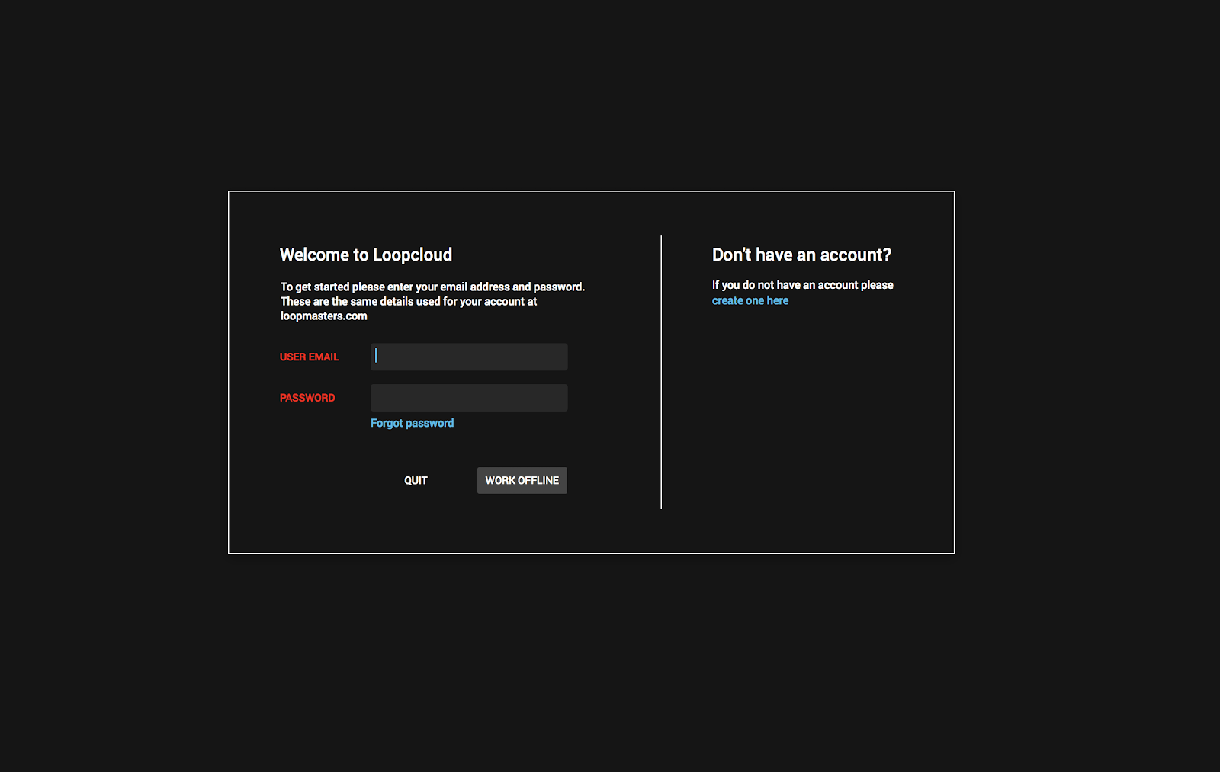Quit the Loopcloud login dialog
This screenshot has height=772, width=1220.
tap(416, 480)
